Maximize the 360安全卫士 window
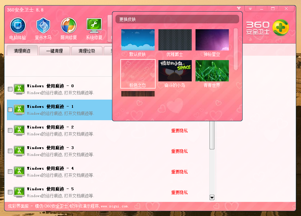The width and height of the screenshot is (301, 216). pyautogui.click(x=273, y=9)
